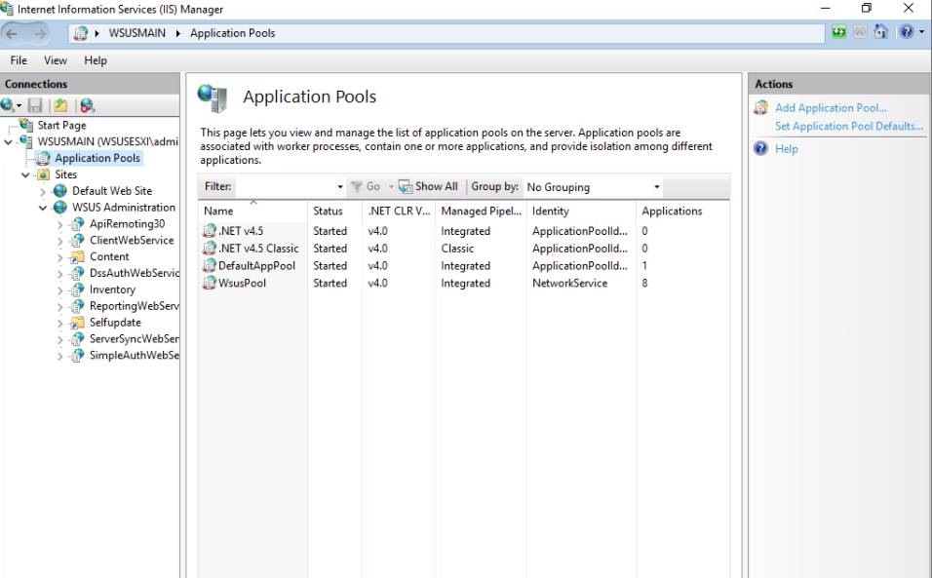Open the Filter dropdown arrow

point(338,186)
